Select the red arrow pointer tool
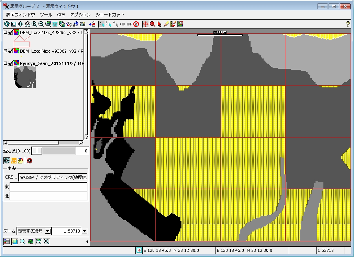The image size is (354, 257). coord(159,24)
